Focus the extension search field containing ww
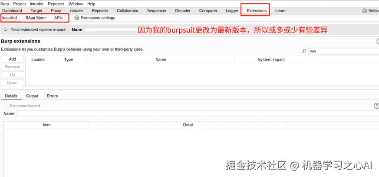The image size is (379, 177). [343, 51]
